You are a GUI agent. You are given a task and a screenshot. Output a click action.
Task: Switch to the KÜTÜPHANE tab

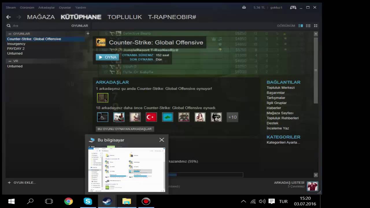(81, 17)
